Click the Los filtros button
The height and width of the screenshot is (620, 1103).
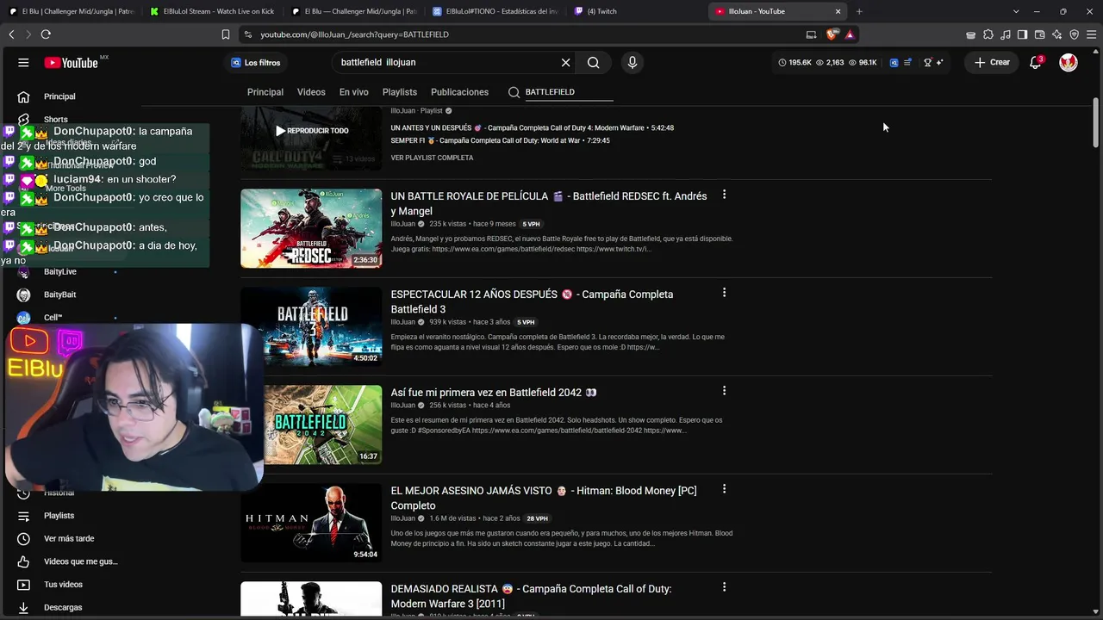(255, 63)
